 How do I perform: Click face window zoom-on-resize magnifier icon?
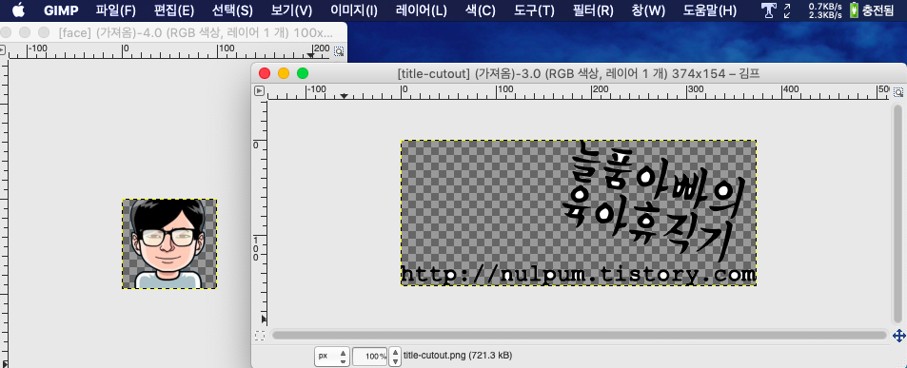[x=339, y=50]
